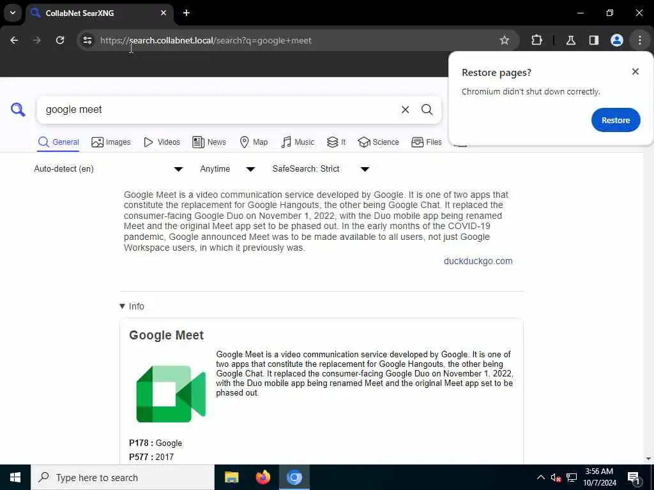Viewport: 654px width, 490px height.
Task: Open the duckduckgo.com source link
Action: pyautogui.click(x=478, y=261)
